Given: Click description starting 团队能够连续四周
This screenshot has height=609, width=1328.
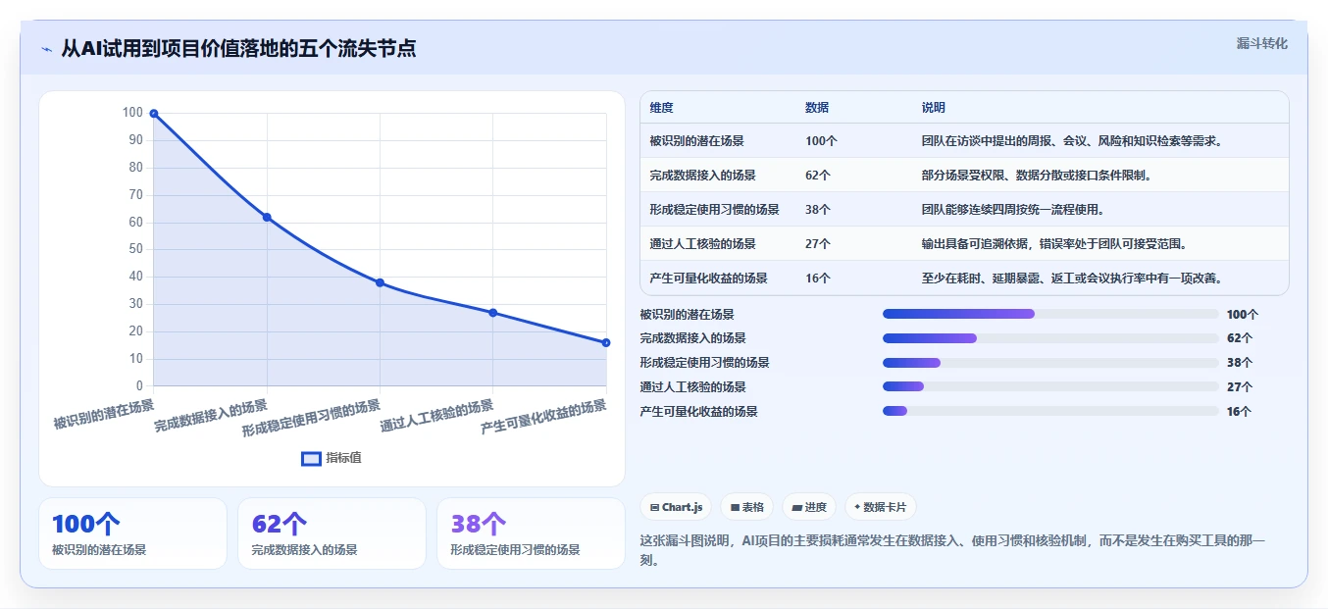Looking at the screenshot, I should 1013,210.
